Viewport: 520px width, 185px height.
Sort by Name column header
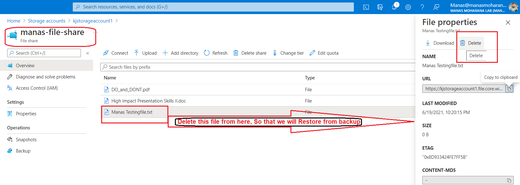pos(110,78)
